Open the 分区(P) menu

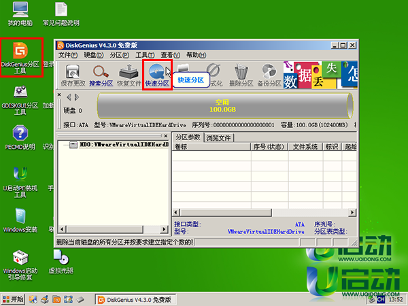(119, 55)
